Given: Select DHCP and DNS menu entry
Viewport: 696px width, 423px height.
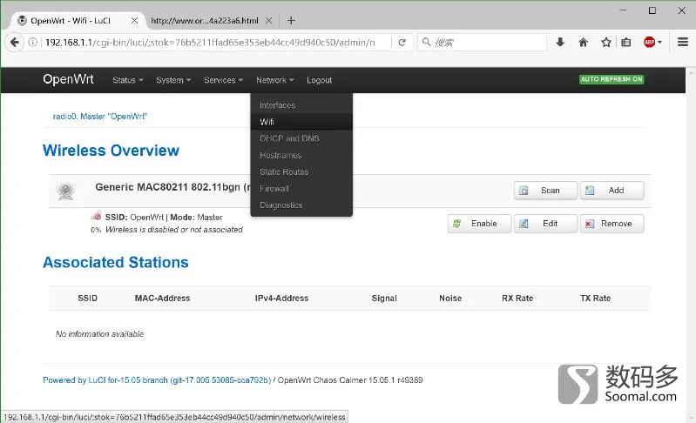Looking at the screenshot, I should [301, 138].
